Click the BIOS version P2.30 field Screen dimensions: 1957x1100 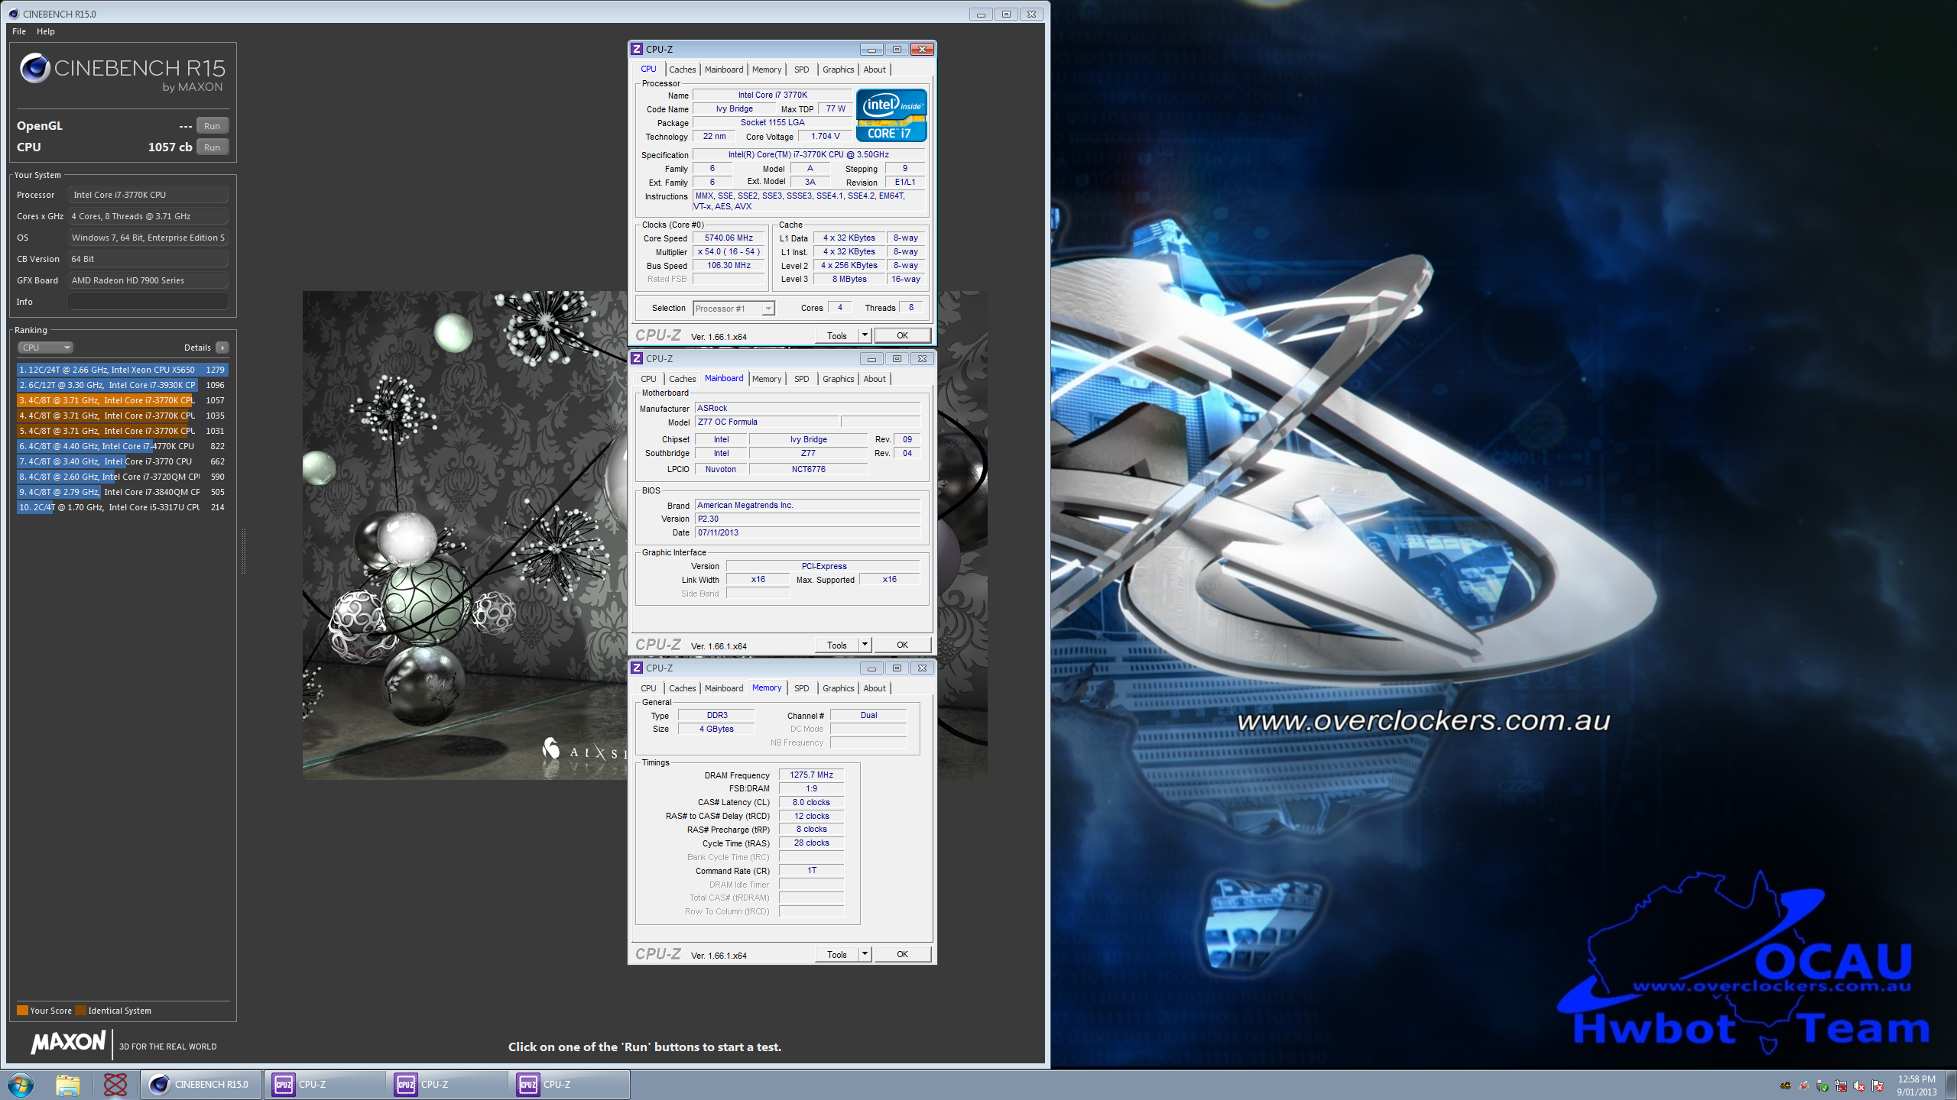point(807,519)
